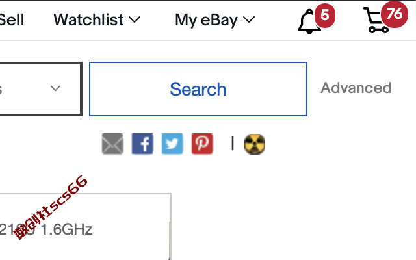Click the yellow radiation symbol icon
Viewport: 416px width, 260px height.
pos(255,144)
